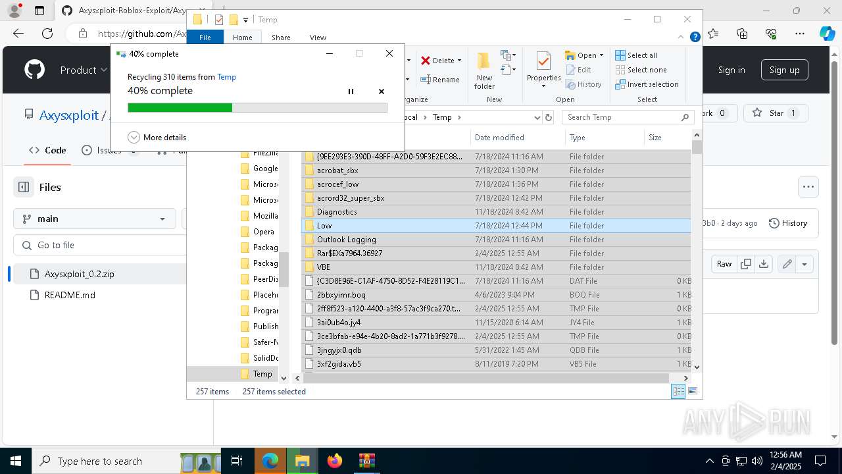Screen dimensions: 842x474
Task: Click the GitHub Sign up button
Action: coord(784,70)
